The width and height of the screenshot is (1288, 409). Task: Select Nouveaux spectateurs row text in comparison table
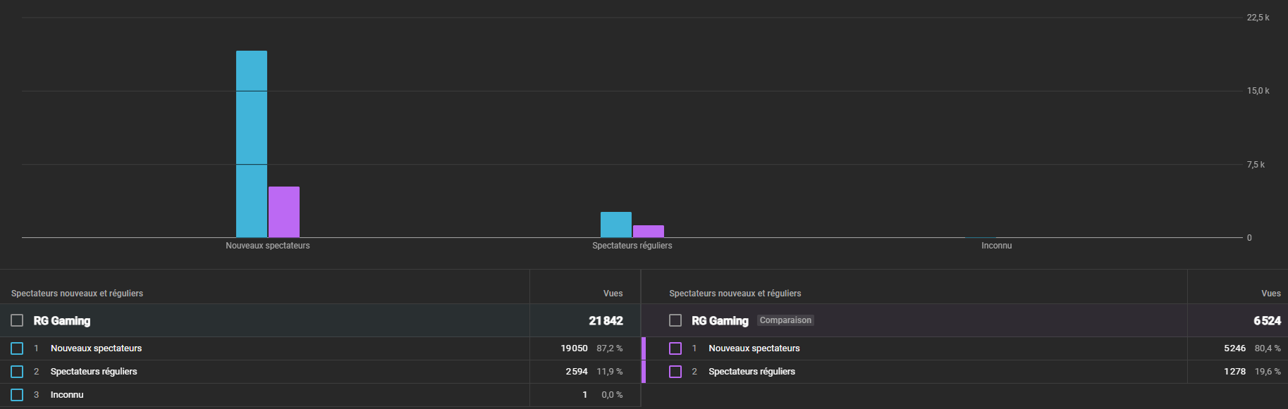pos(754,348)
